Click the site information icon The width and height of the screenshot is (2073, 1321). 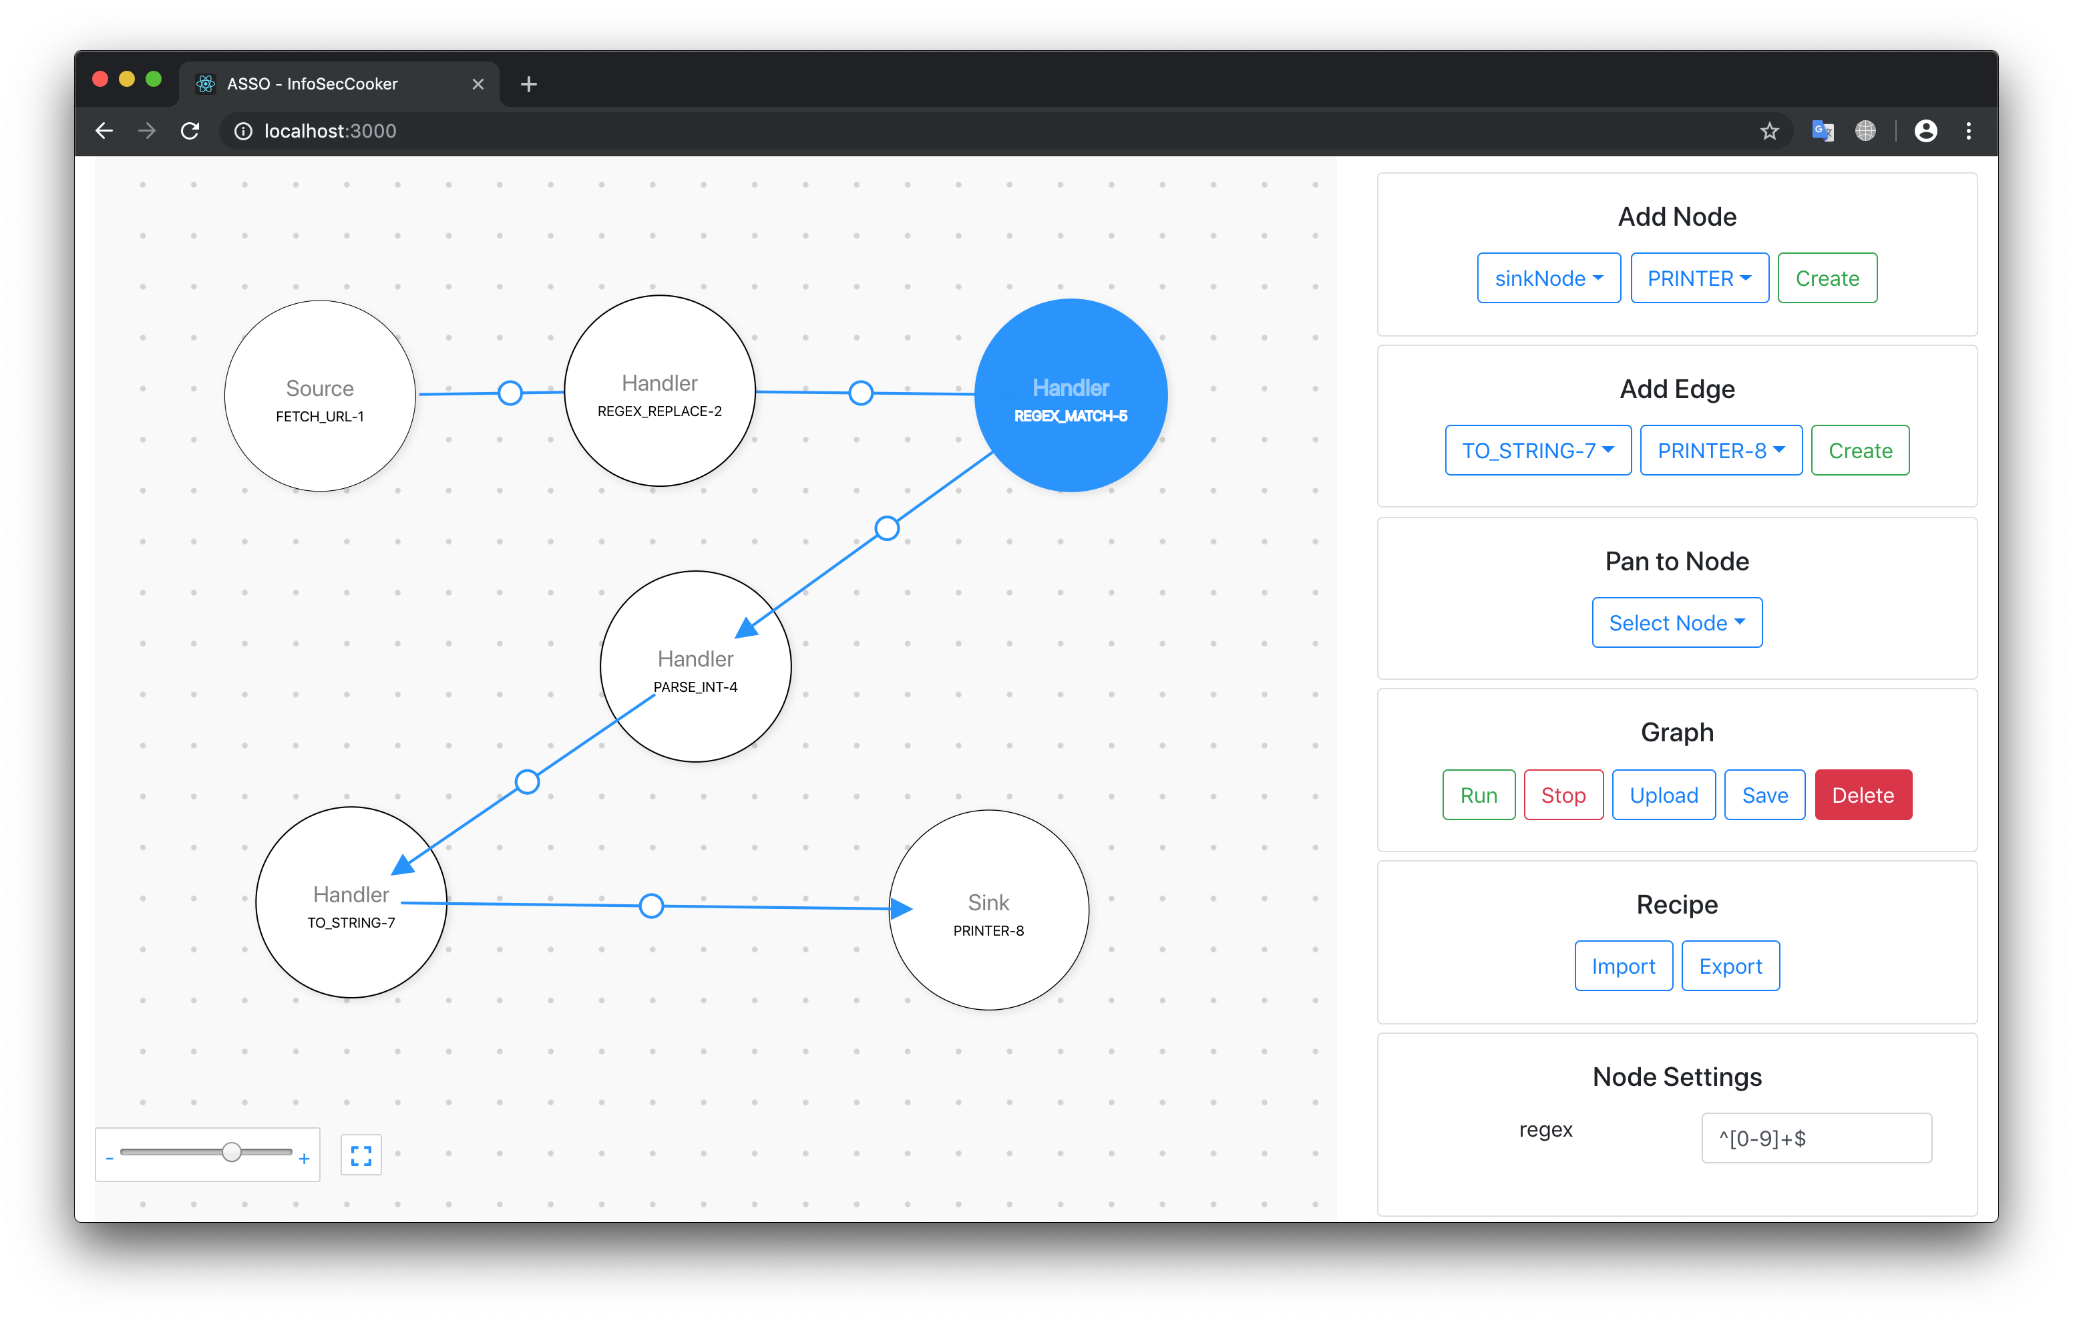pyautogui.click(x=244, y=131)
